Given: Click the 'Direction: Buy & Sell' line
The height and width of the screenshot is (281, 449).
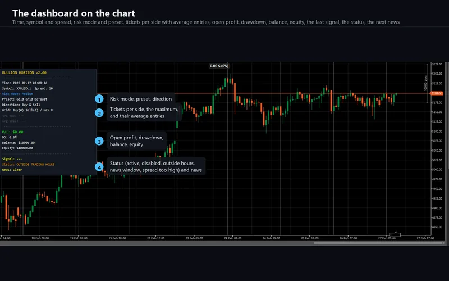Looking at the screenshot, I should (x=21, y=105).
